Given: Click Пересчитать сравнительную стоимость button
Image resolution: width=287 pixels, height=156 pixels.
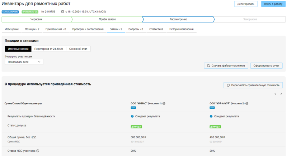Looking at the screenshot, I should tap(253, 85).
